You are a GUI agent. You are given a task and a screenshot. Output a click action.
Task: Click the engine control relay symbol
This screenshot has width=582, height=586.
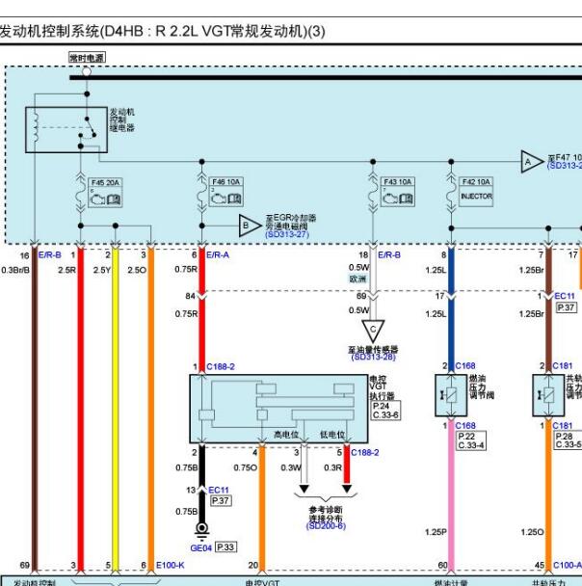point(66,130)
